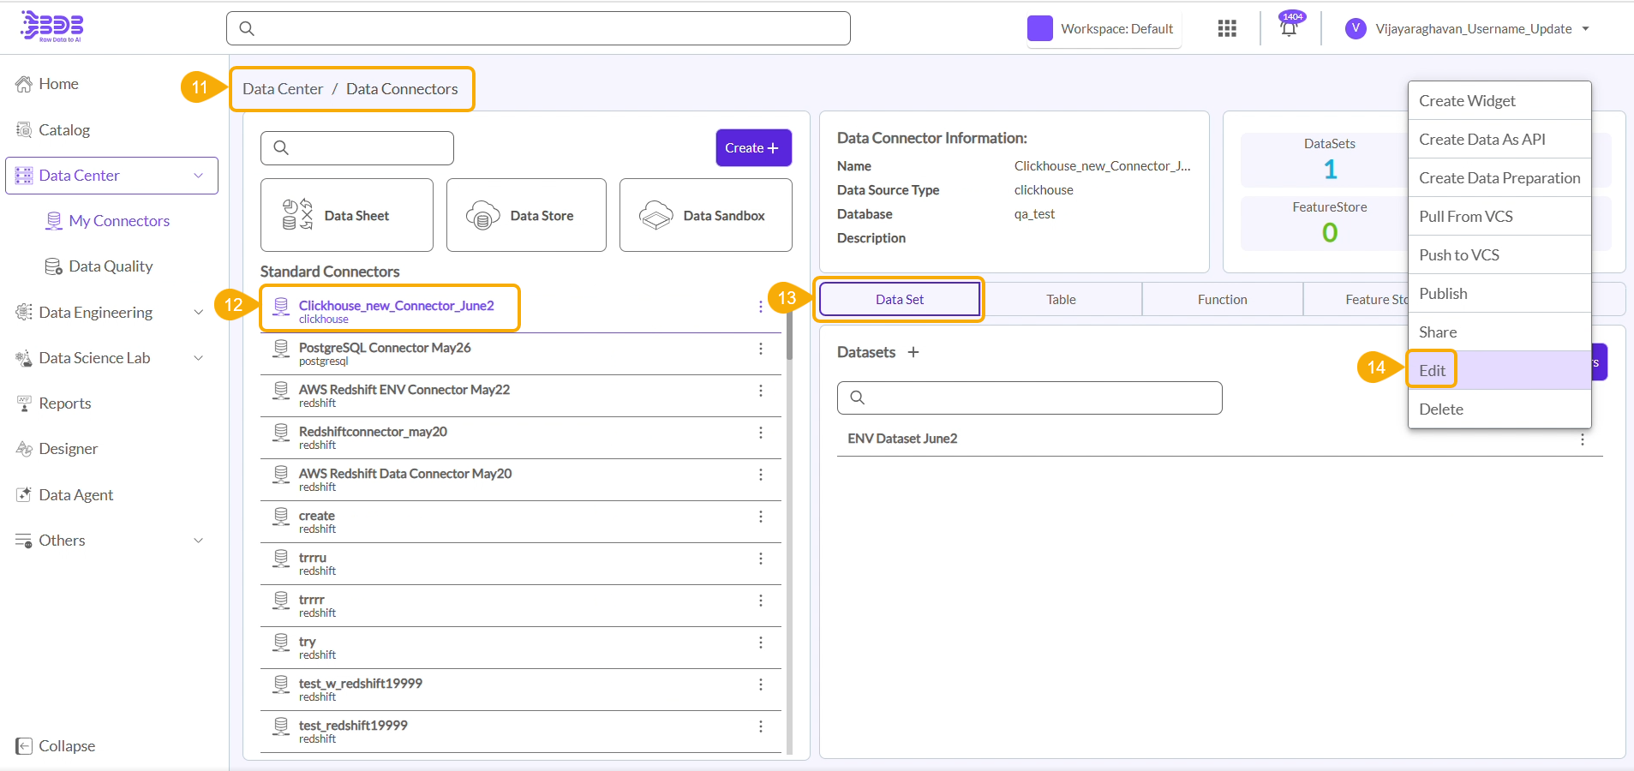Open the apps grid menu icon

click(1227, 28)
